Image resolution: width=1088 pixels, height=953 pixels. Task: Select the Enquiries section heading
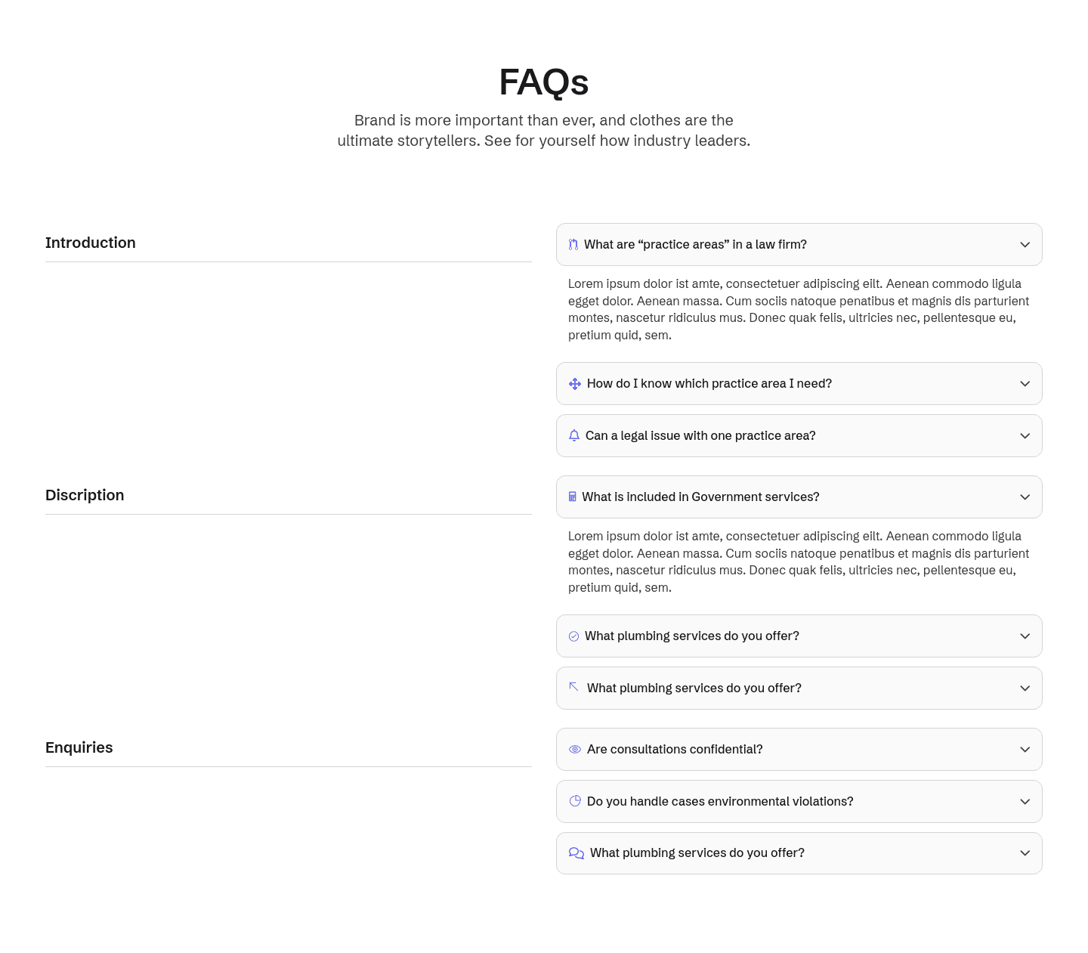coord(79,747)
